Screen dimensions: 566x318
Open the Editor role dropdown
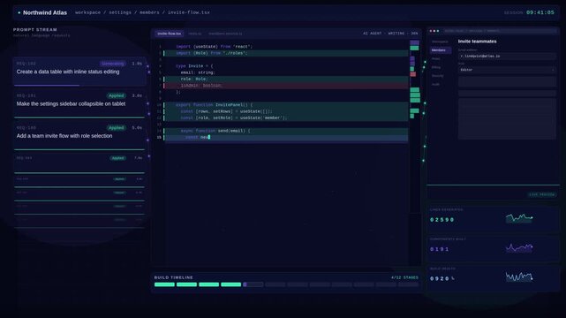tap(507, 70)
